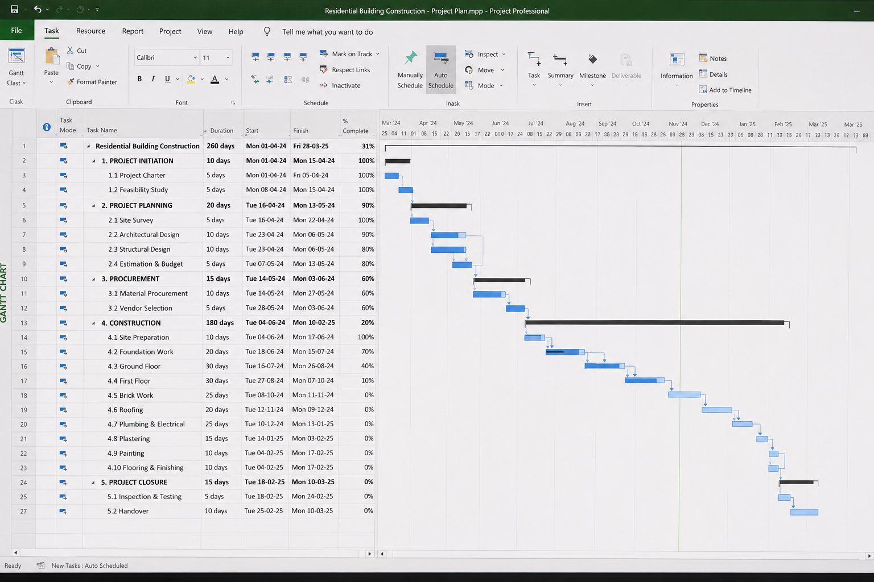Open the Font dialog launcher
Image resolution: width=874 pixels, height=582 pixels.
click(x=233, y=103)
